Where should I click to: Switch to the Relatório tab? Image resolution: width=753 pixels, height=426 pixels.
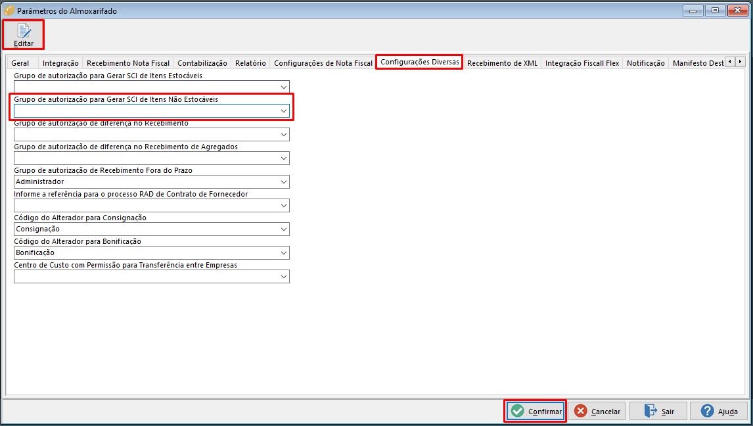250,63
